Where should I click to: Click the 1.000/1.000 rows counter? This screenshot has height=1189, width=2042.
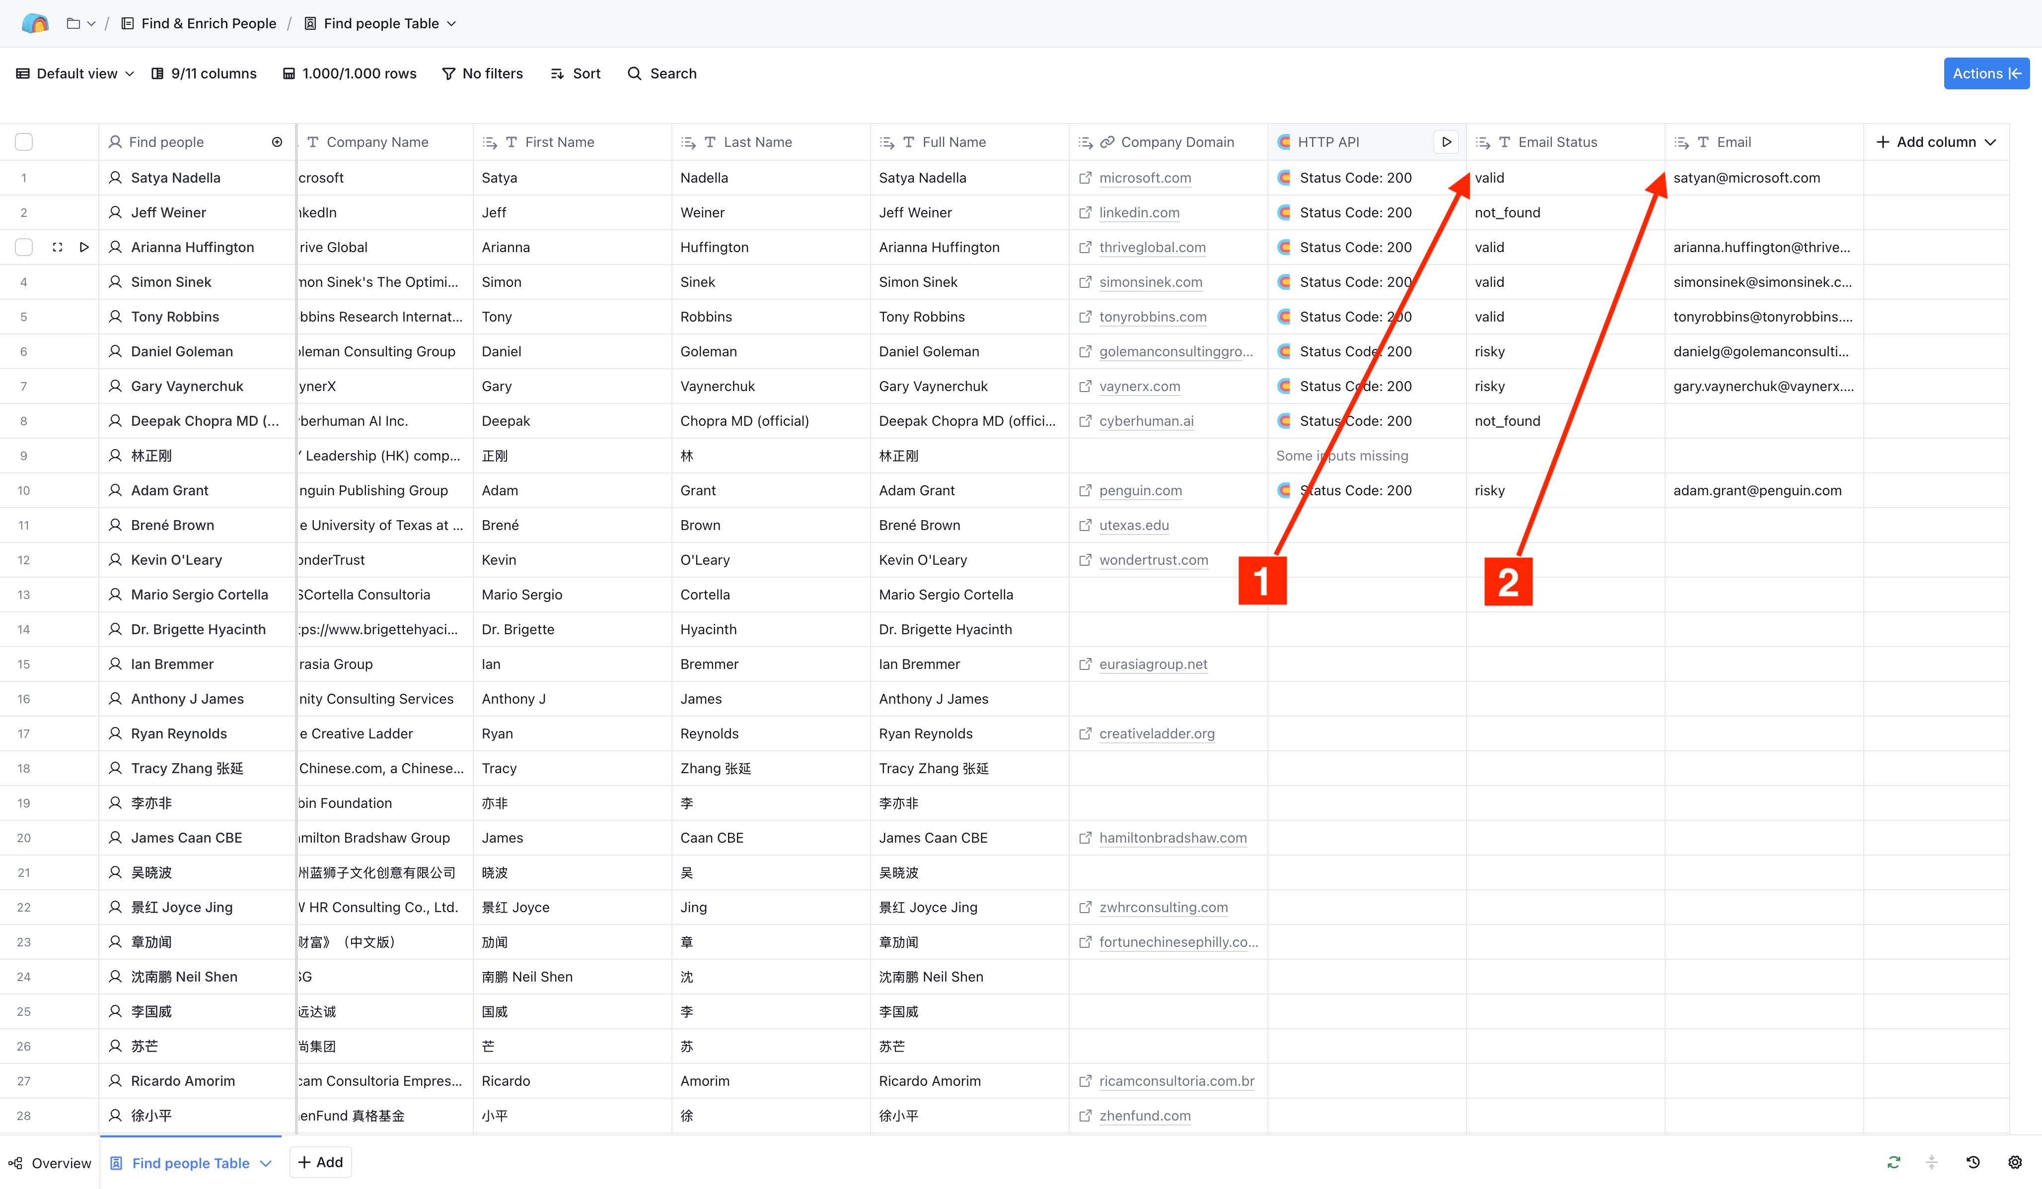[x=350, y=74]
